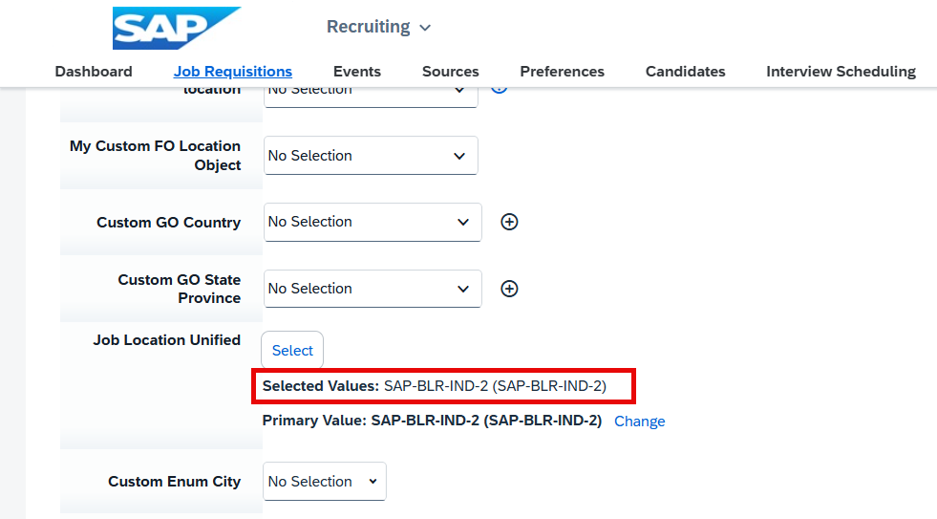Viewport: 937px width, 519px height.
Task: Click plus icon beside Custom GO State Province
Action: [509, 289]
